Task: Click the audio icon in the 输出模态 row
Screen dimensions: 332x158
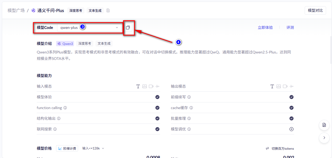Action: (292, 86)
